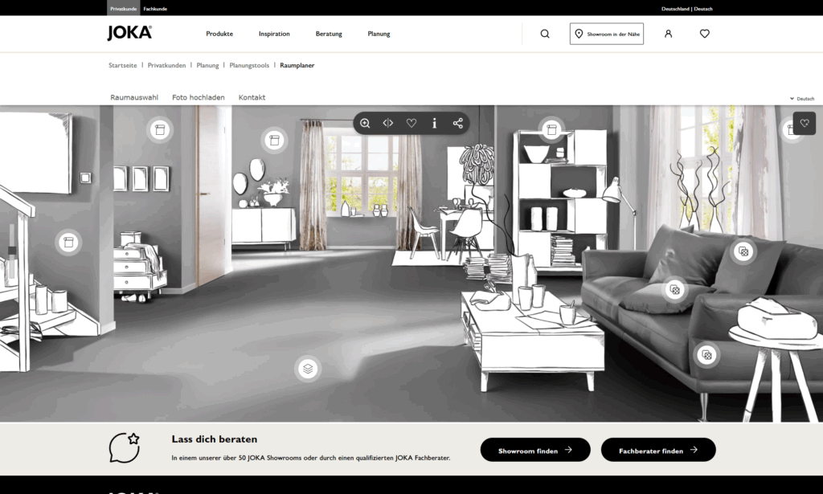Select the floor layers hotspot on the carpet
The width and height of the screenshot is (823, 494).
(307, 369)
